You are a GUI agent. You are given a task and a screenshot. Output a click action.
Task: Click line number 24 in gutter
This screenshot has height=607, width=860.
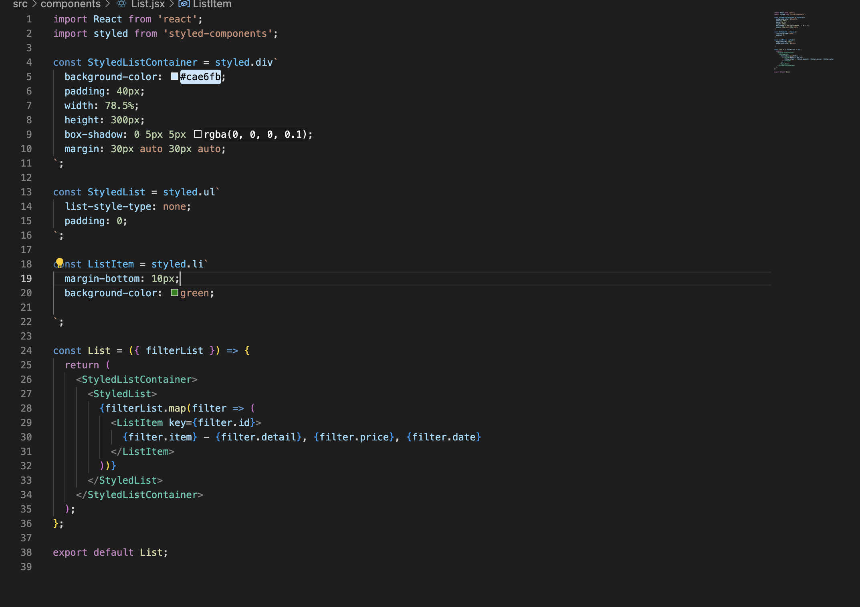pos(26,351)
